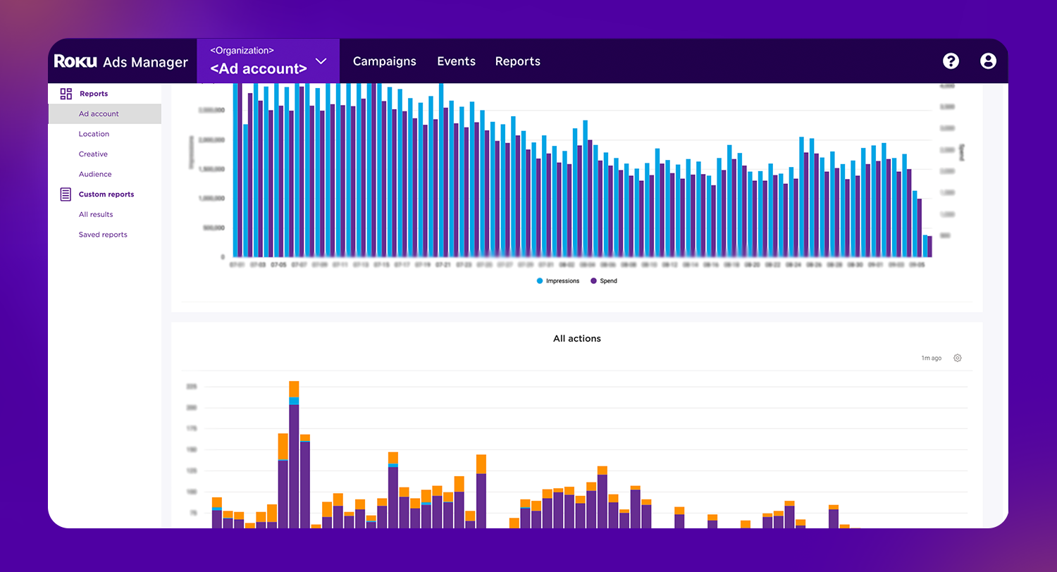Switch to the Campaigns tab
The height and width of the screenshot is (572, 1057).
pyautogui.click(x=385, y=61)
